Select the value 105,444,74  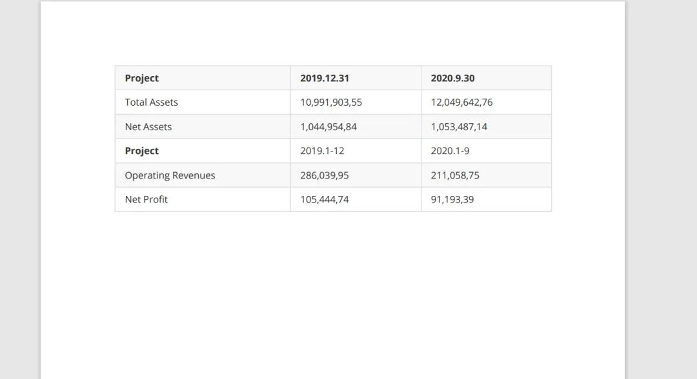[x=325, y=200]
